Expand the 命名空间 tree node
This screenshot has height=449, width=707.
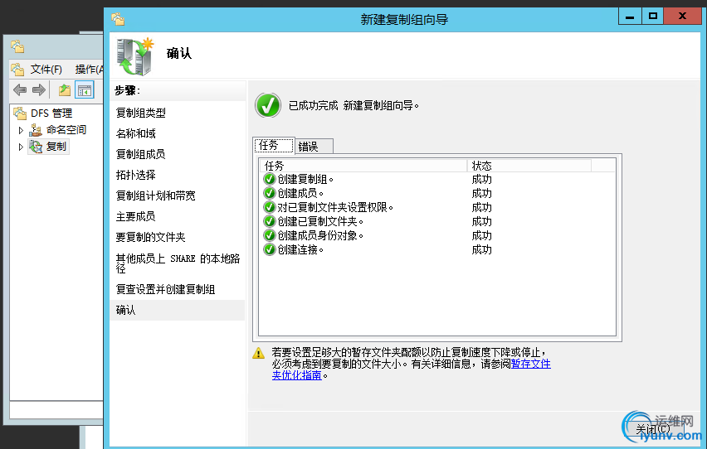(x=20, y=130)
